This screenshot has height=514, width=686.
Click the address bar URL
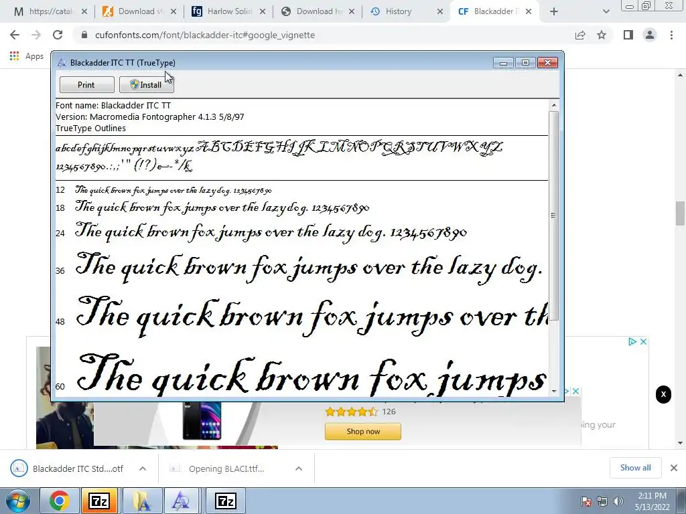(x=205, y=35)
